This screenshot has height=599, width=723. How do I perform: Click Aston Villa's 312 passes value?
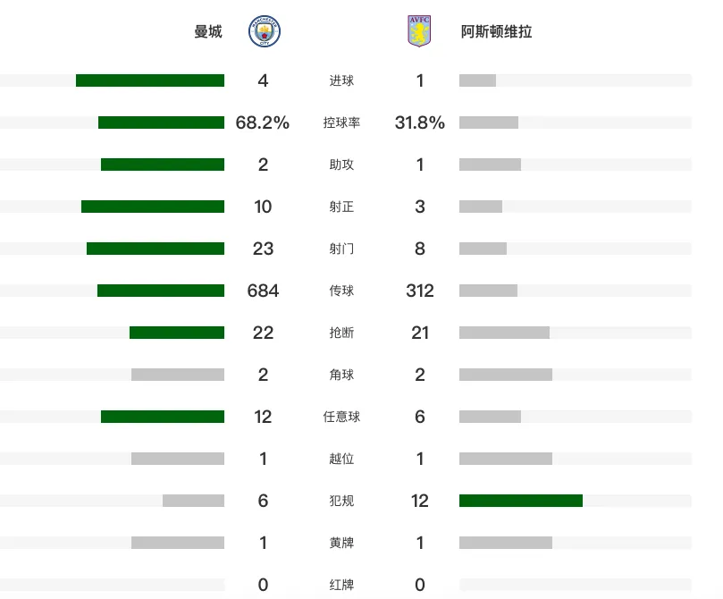(420, 291)
